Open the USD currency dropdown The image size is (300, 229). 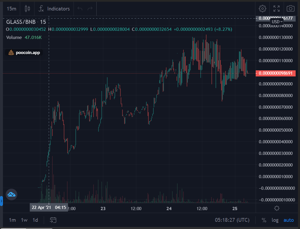point(277,22)
